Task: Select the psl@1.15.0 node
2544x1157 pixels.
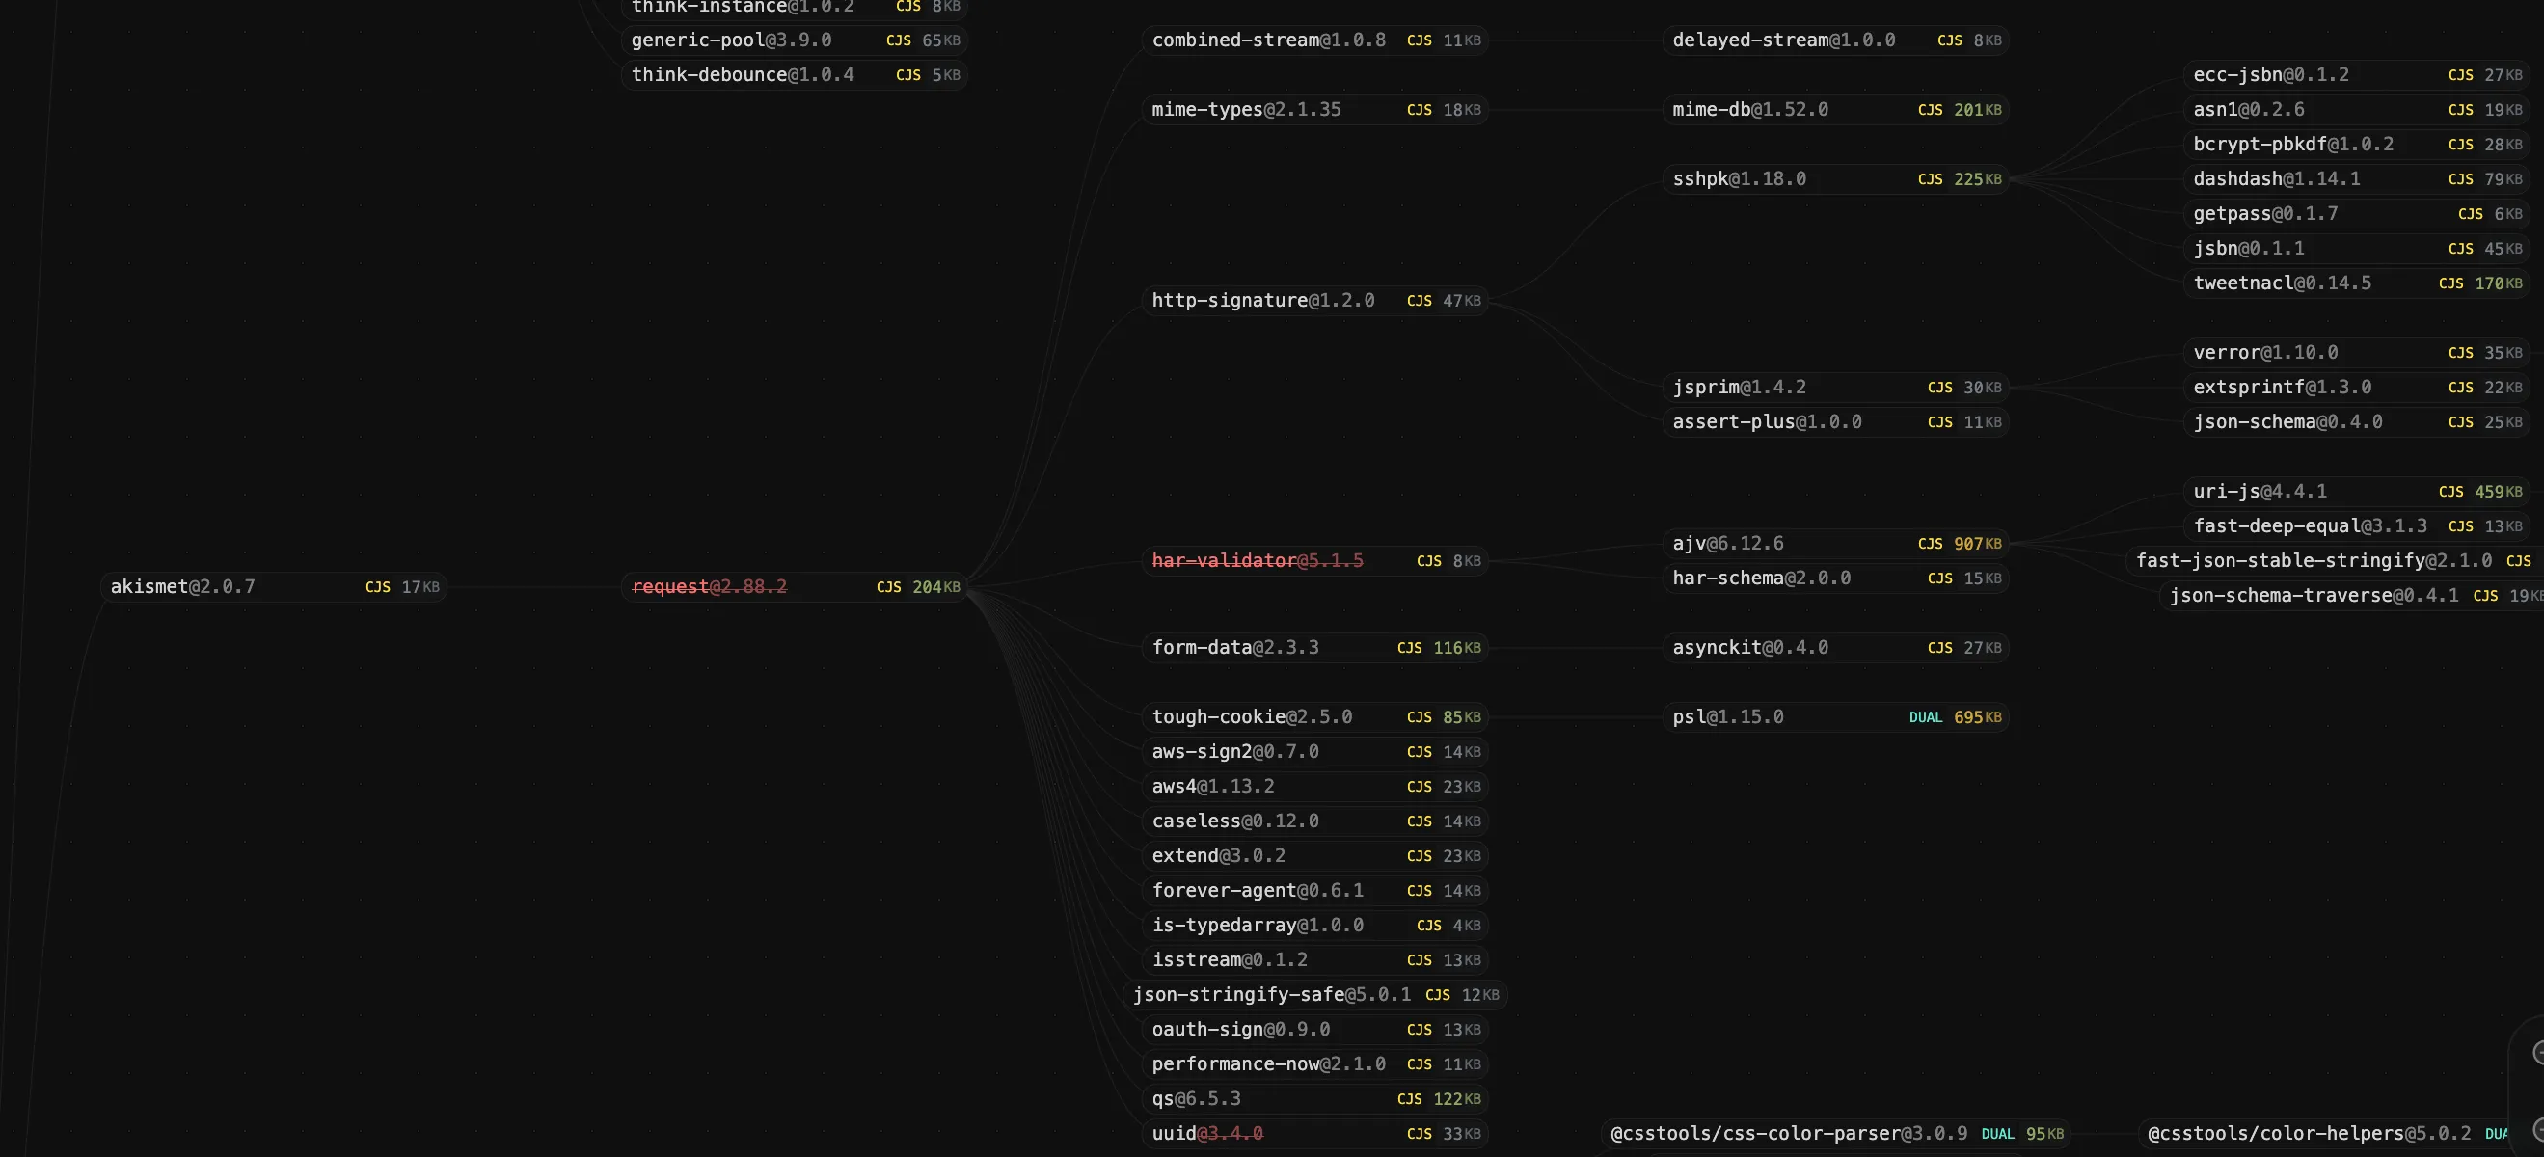Action: coord(1727,716)
